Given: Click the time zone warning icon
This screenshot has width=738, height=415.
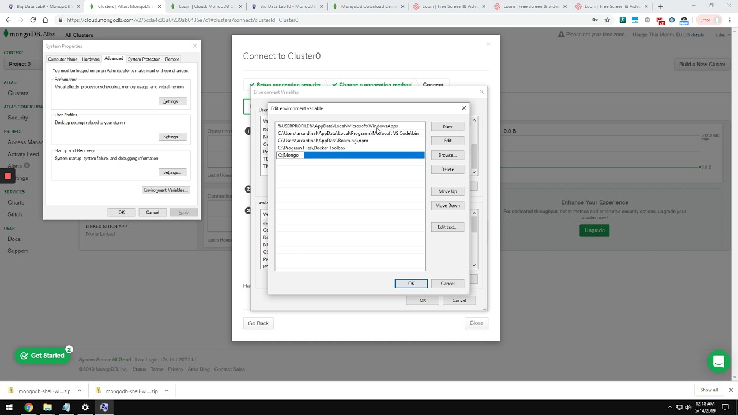Looking at the screenshot, I should click(x=561, y=35).
